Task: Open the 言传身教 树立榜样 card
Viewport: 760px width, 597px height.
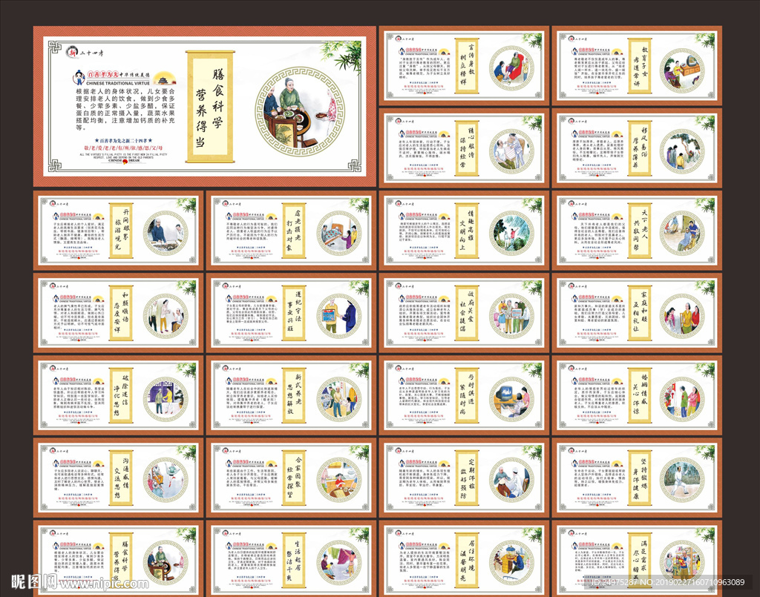Action: (464, 65)
